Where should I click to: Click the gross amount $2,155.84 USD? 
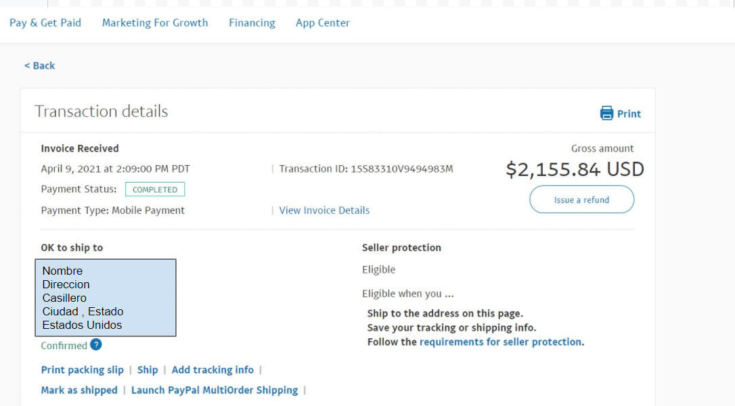click(x=575, y=169)
